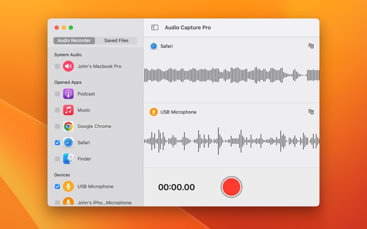This screenshot has width=367, height=229.
Task: Click USB Microphone icon in the track header
Action: click(x=154, y=112)
